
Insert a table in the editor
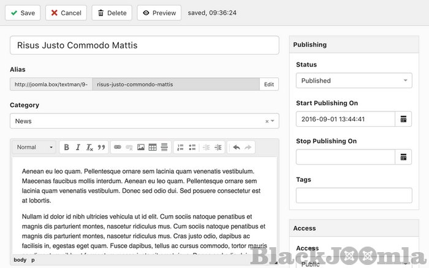coord(153,147)
